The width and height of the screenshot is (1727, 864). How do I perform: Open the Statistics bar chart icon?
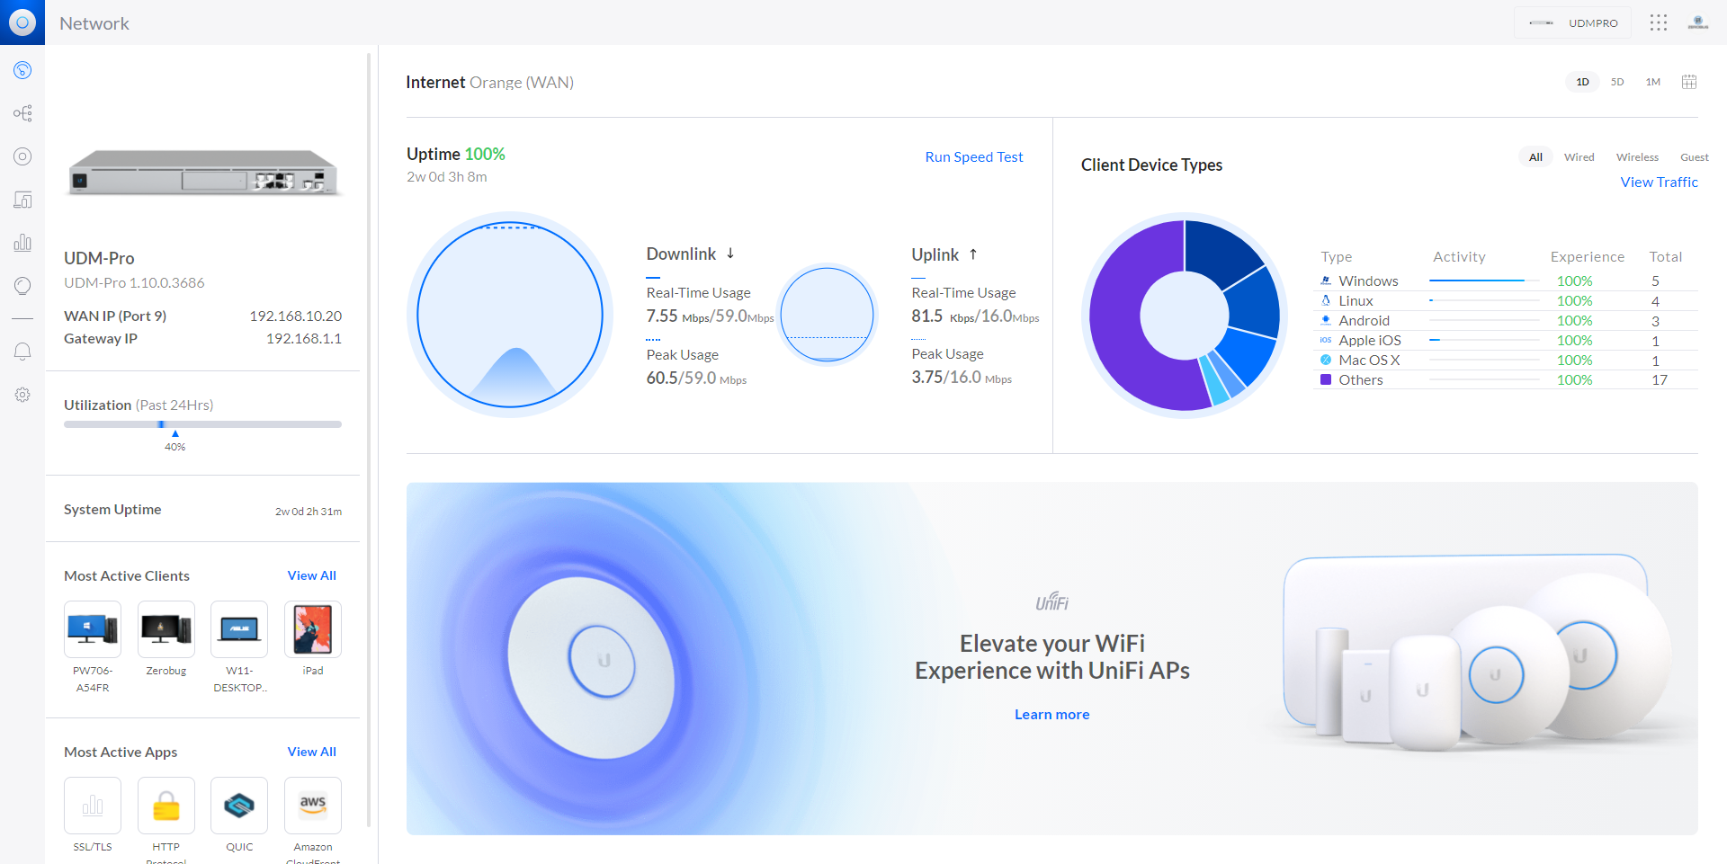tap(22, 243)
